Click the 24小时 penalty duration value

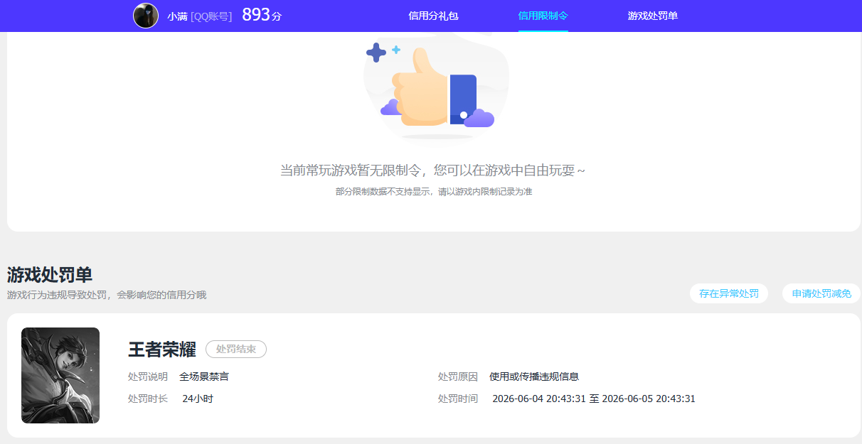coord(198,399)
